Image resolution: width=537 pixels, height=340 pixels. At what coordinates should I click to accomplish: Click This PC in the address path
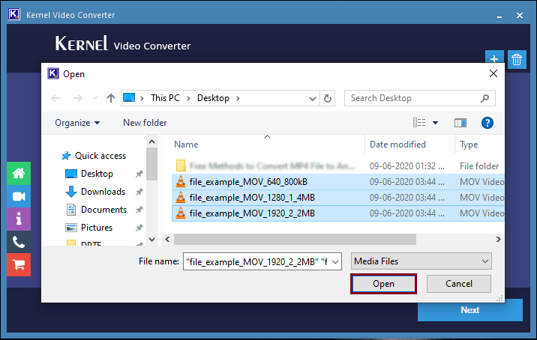point(165,98)
